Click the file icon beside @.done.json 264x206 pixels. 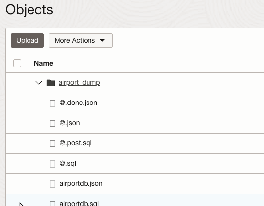click(x=53, y=103)
